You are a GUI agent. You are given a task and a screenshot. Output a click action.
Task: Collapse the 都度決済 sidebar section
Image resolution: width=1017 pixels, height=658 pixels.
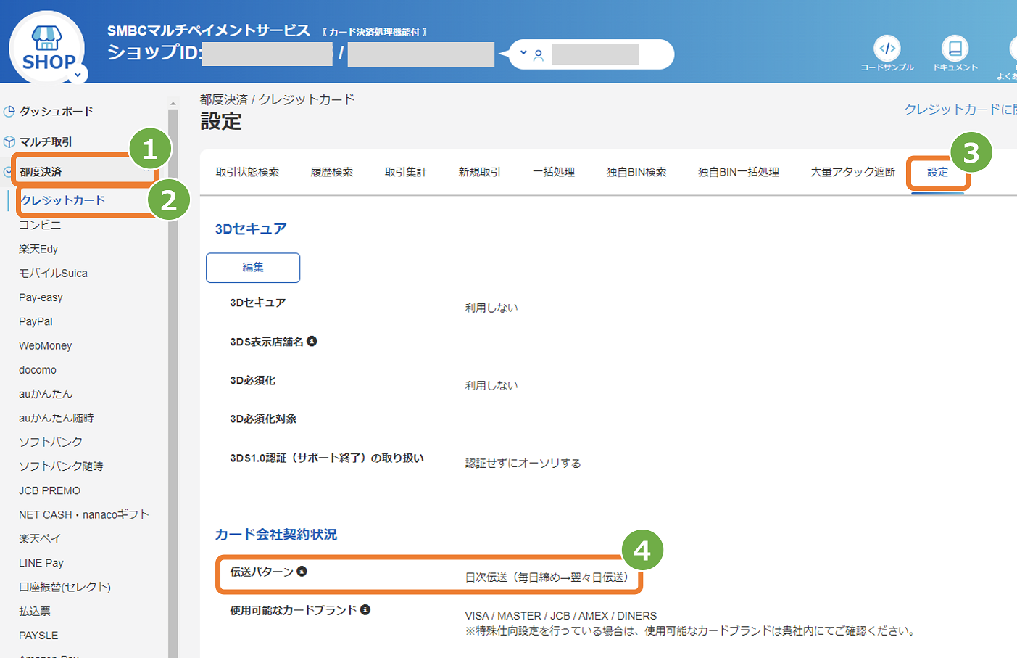click(8, 172)
